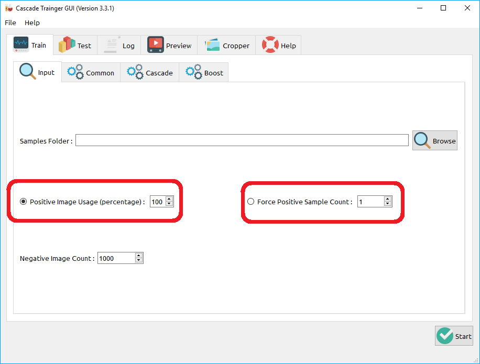The width and height of the screenshot is (480, 364).
Task: Click Browse to choose samples folder
Action: [435, 140]
